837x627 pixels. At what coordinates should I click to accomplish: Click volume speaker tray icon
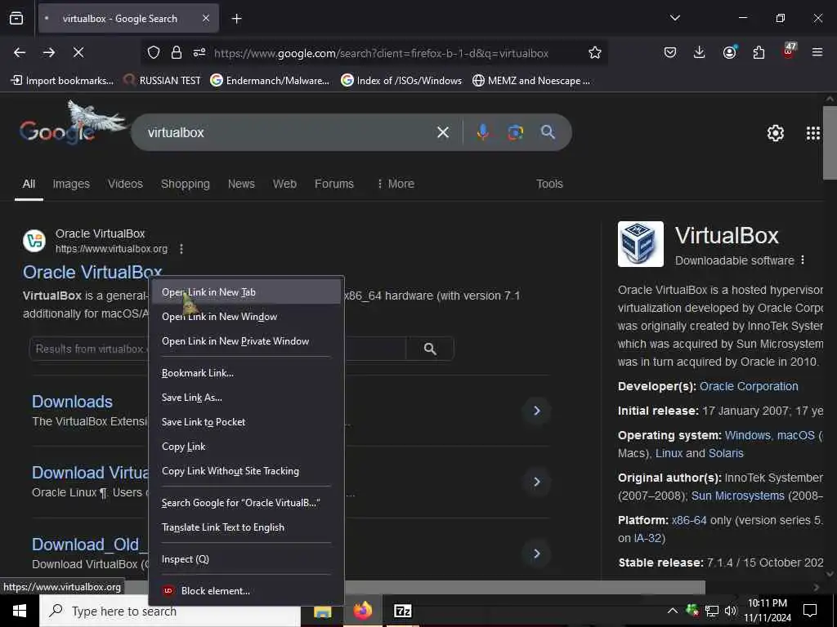pyautogui.click(x=730, y=611)
